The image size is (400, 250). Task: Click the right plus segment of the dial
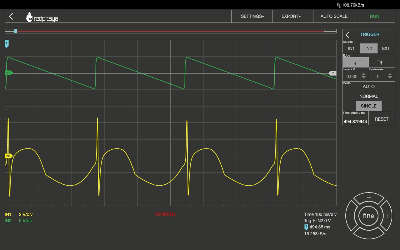[387, 216]
